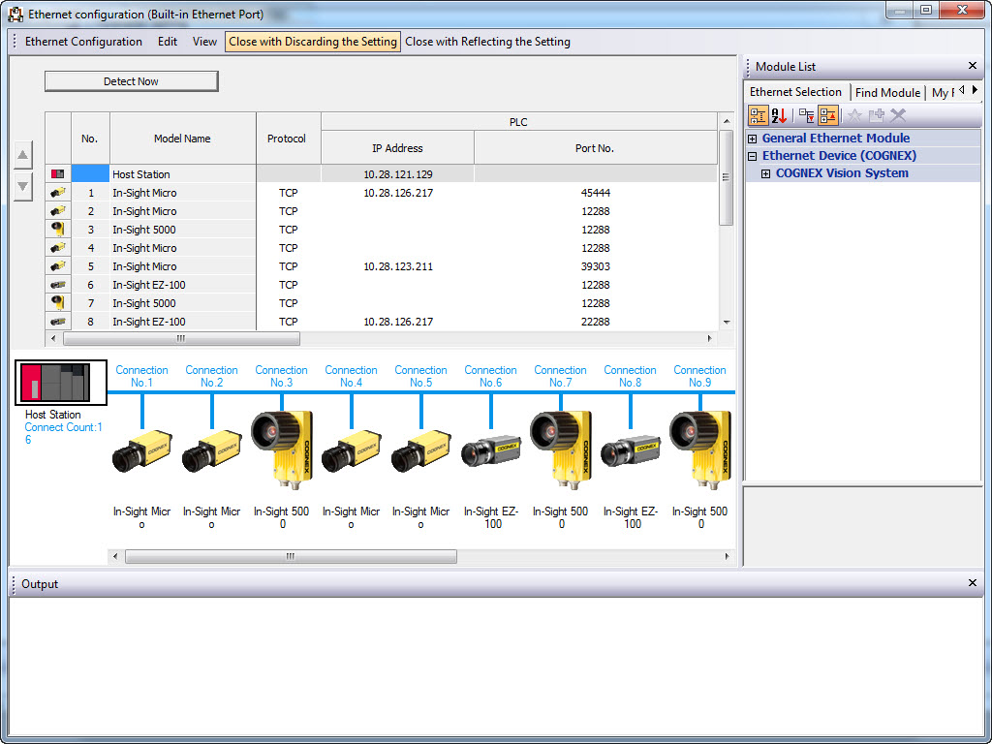Click the collapse all tree icon

coord(828,116)
